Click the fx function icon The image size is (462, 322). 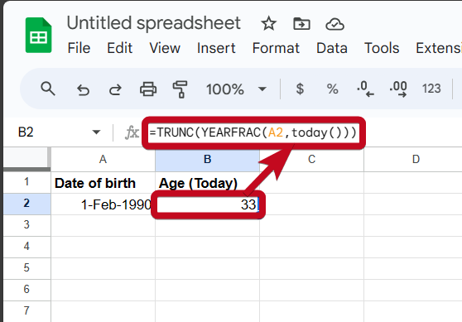[x=132, y=132]
